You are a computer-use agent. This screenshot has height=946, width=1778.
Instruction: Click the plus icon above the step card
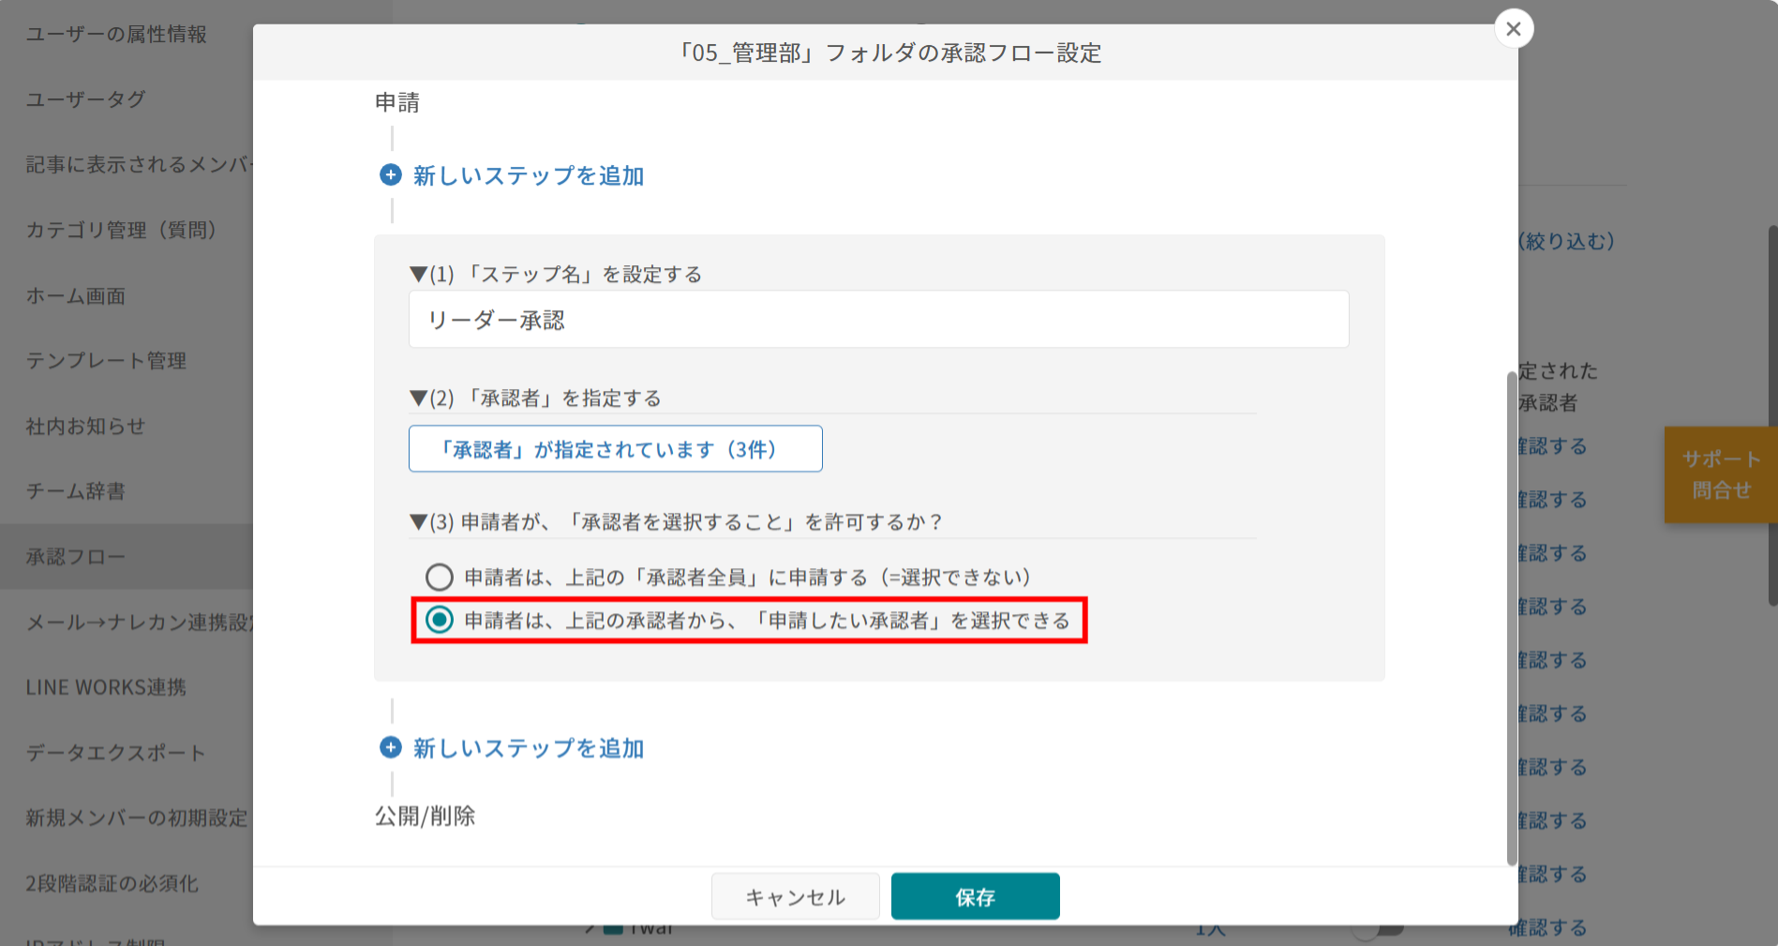390,175
